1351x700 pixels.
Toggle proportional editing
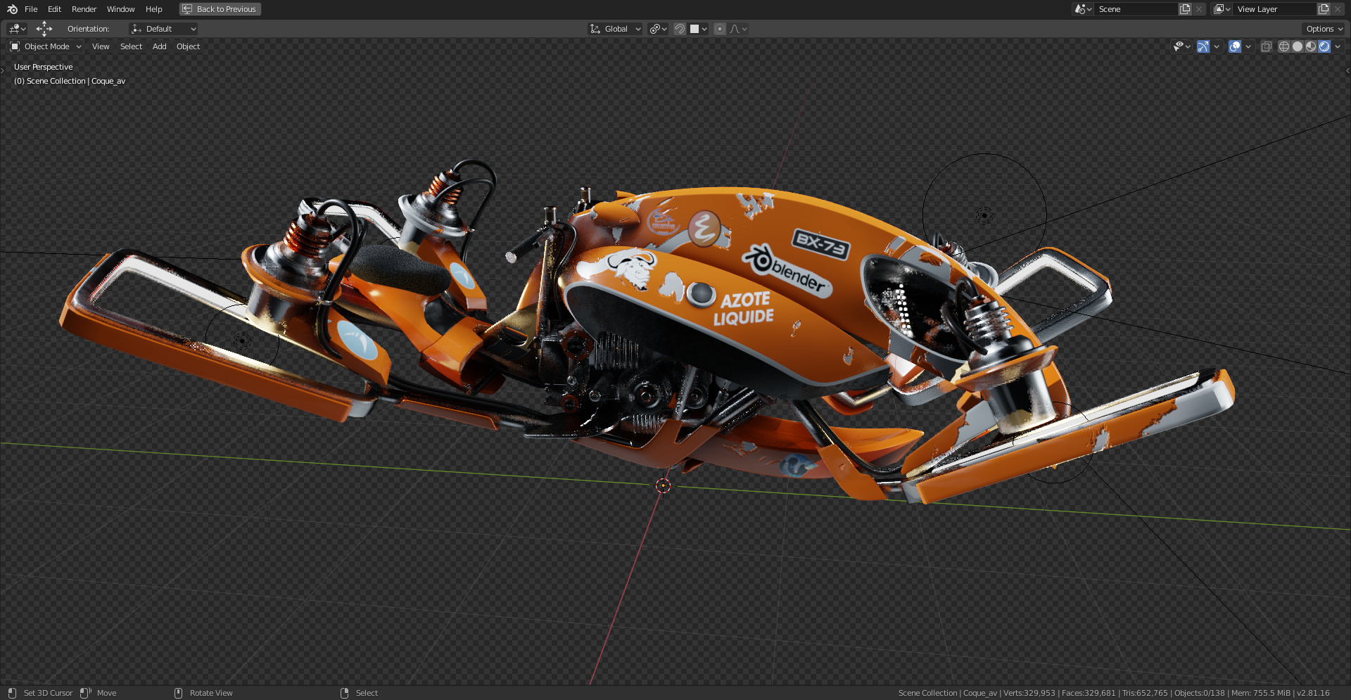click(x=720, y=29)
